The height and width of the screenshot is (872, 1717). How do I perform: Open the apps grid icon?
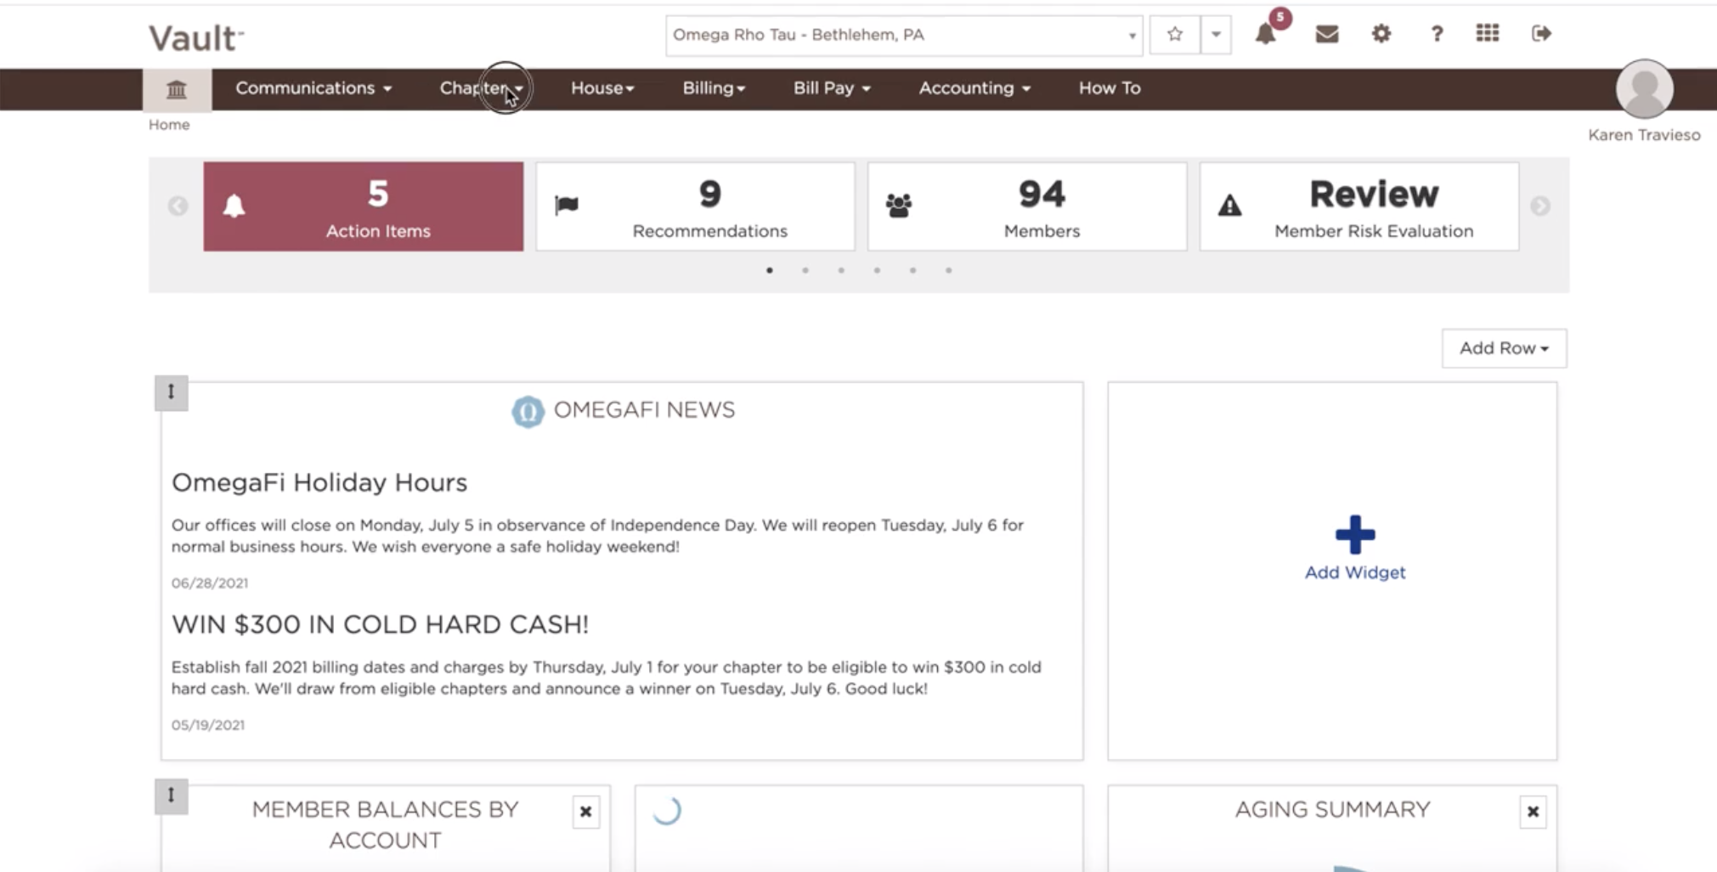click(1488, 33)
